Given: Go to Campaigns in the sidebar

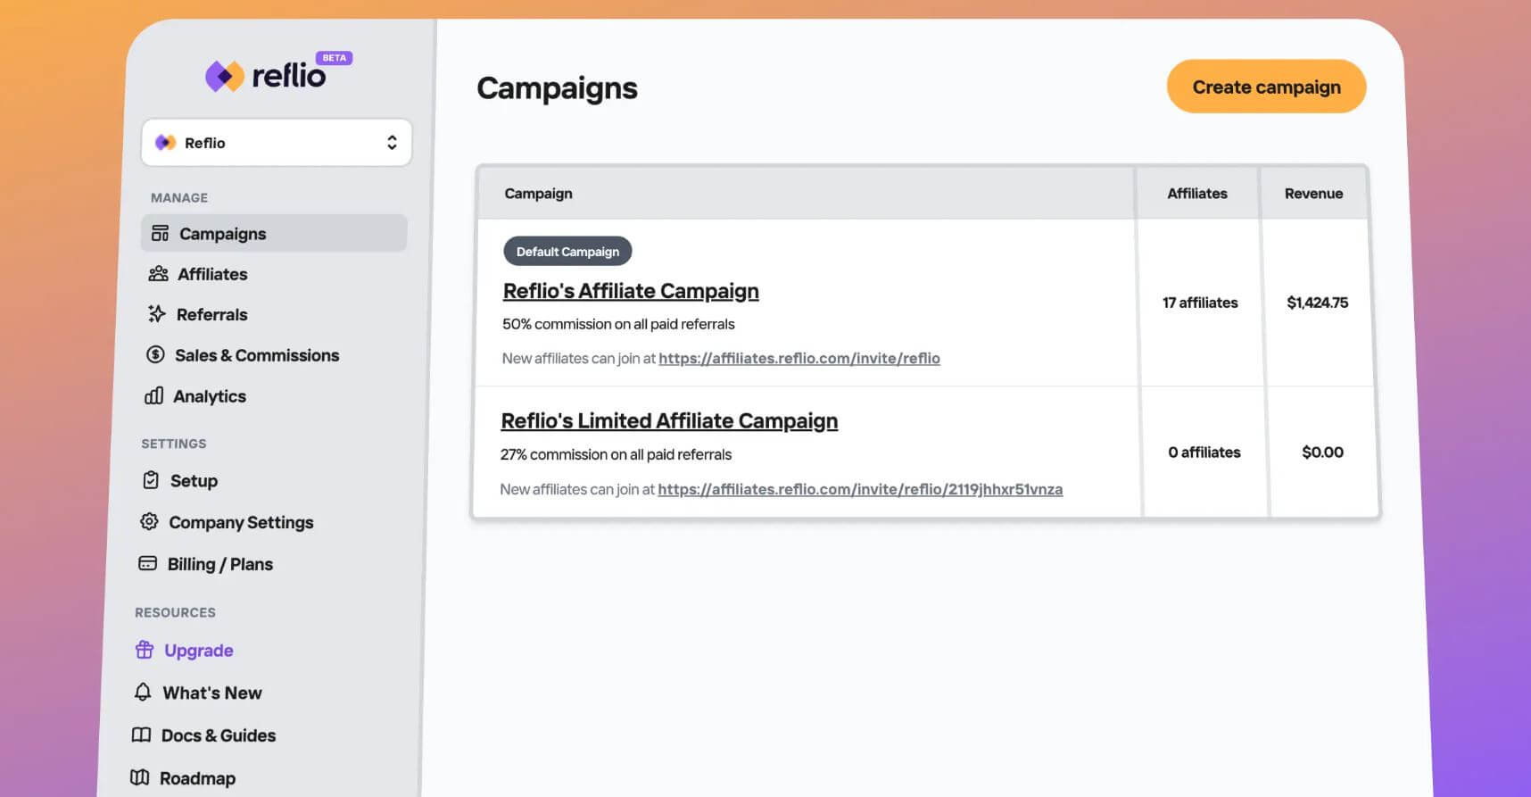Looking at the screenshot, I should (x=274, y=233).
